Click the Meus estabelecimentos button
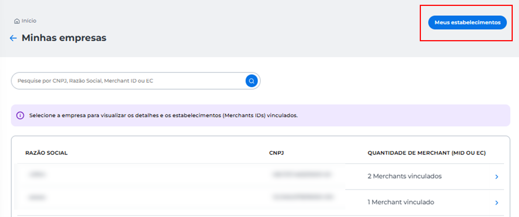 coord(467,22)
